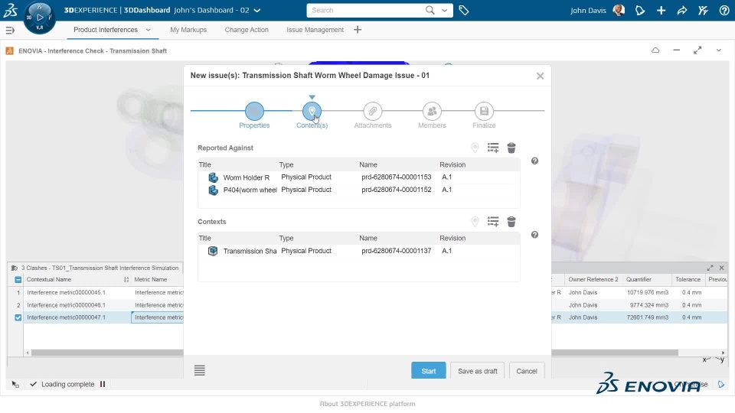Add items to Contexts list
Screen dimensions: 735x413
[492, 222]
